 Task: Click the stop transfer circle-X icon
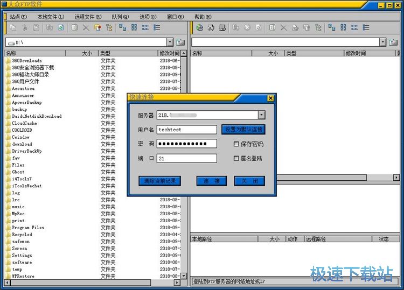click(x=247, y=27)
